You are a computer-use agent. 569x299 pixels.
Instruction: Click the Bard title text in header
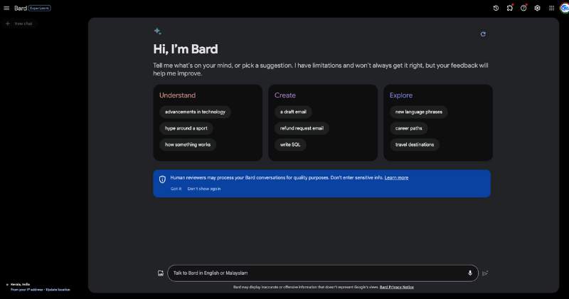21,8
